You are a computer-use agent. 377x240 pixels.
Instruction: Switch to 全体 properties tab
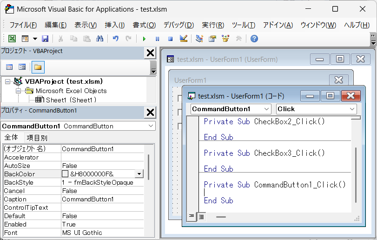coord(11,137)
